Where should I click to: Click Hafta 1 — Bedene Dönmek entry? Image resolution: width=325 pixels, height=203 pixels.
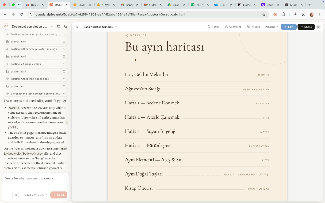coord(152,103)
